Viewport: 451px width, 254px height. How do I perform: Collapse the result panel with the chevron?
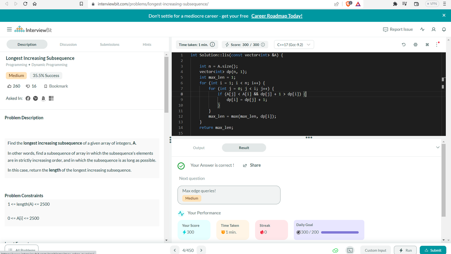tap(437, 148)
